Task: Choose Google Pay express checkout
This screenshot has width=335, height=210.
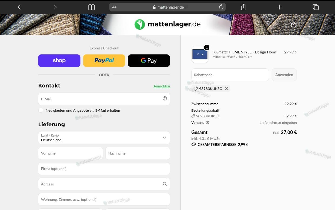Action: (x=149, y=60)
